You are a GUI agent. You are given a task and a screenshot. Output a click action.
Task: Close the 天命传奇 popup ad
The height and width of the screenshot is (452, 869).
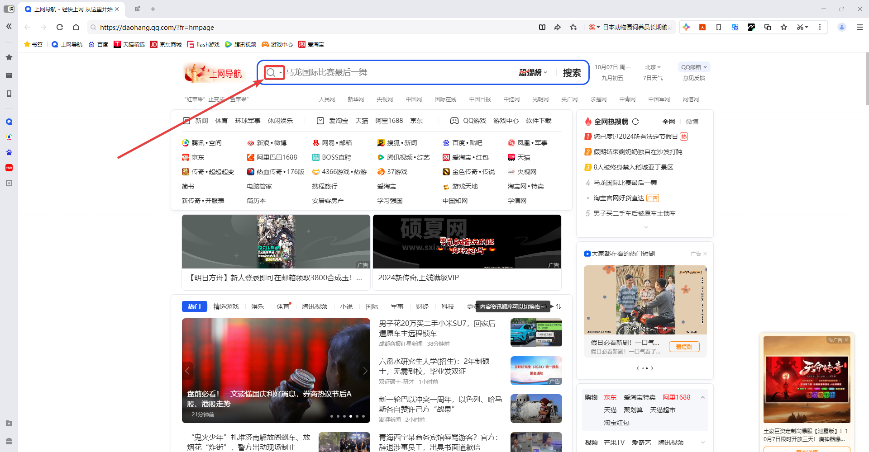click(x=846, y=340)
